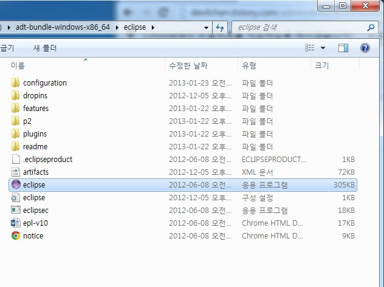Select the readme folder name
This screenshot has width=384, height=287.
35,146
